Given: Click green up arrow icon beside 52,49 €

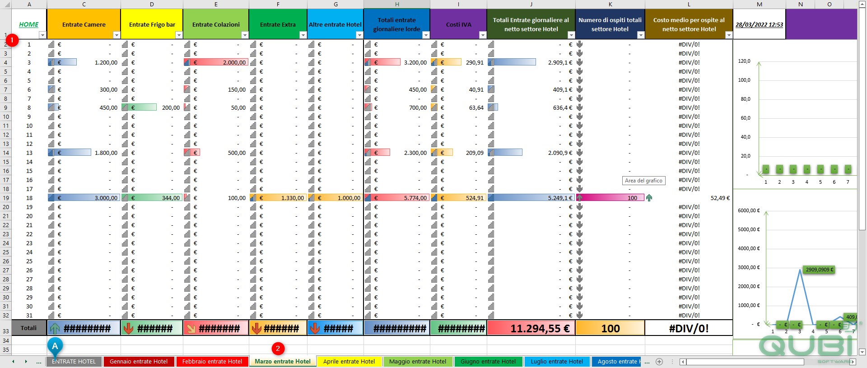Looking at the screenshot, I should tap(649, 198).
